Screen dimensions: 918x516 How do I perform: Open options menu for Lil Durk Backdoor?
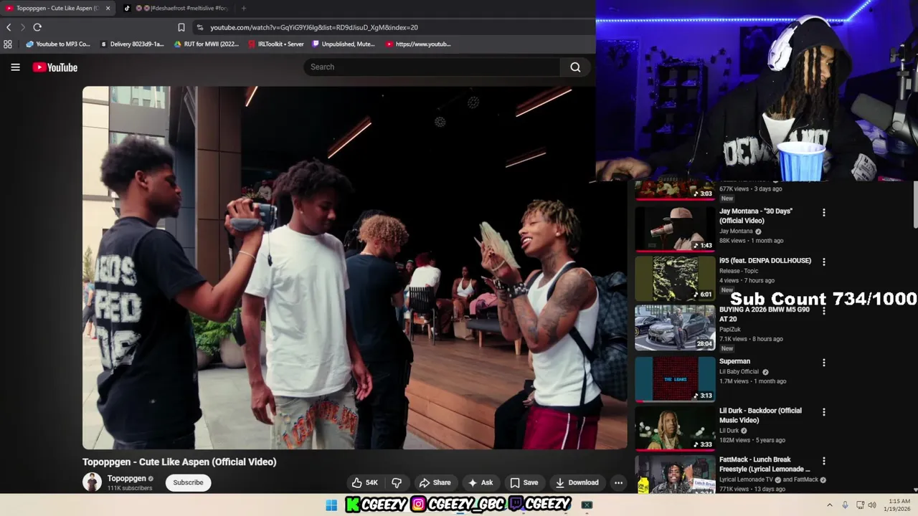pyautogui.click(x=823, y=412)
